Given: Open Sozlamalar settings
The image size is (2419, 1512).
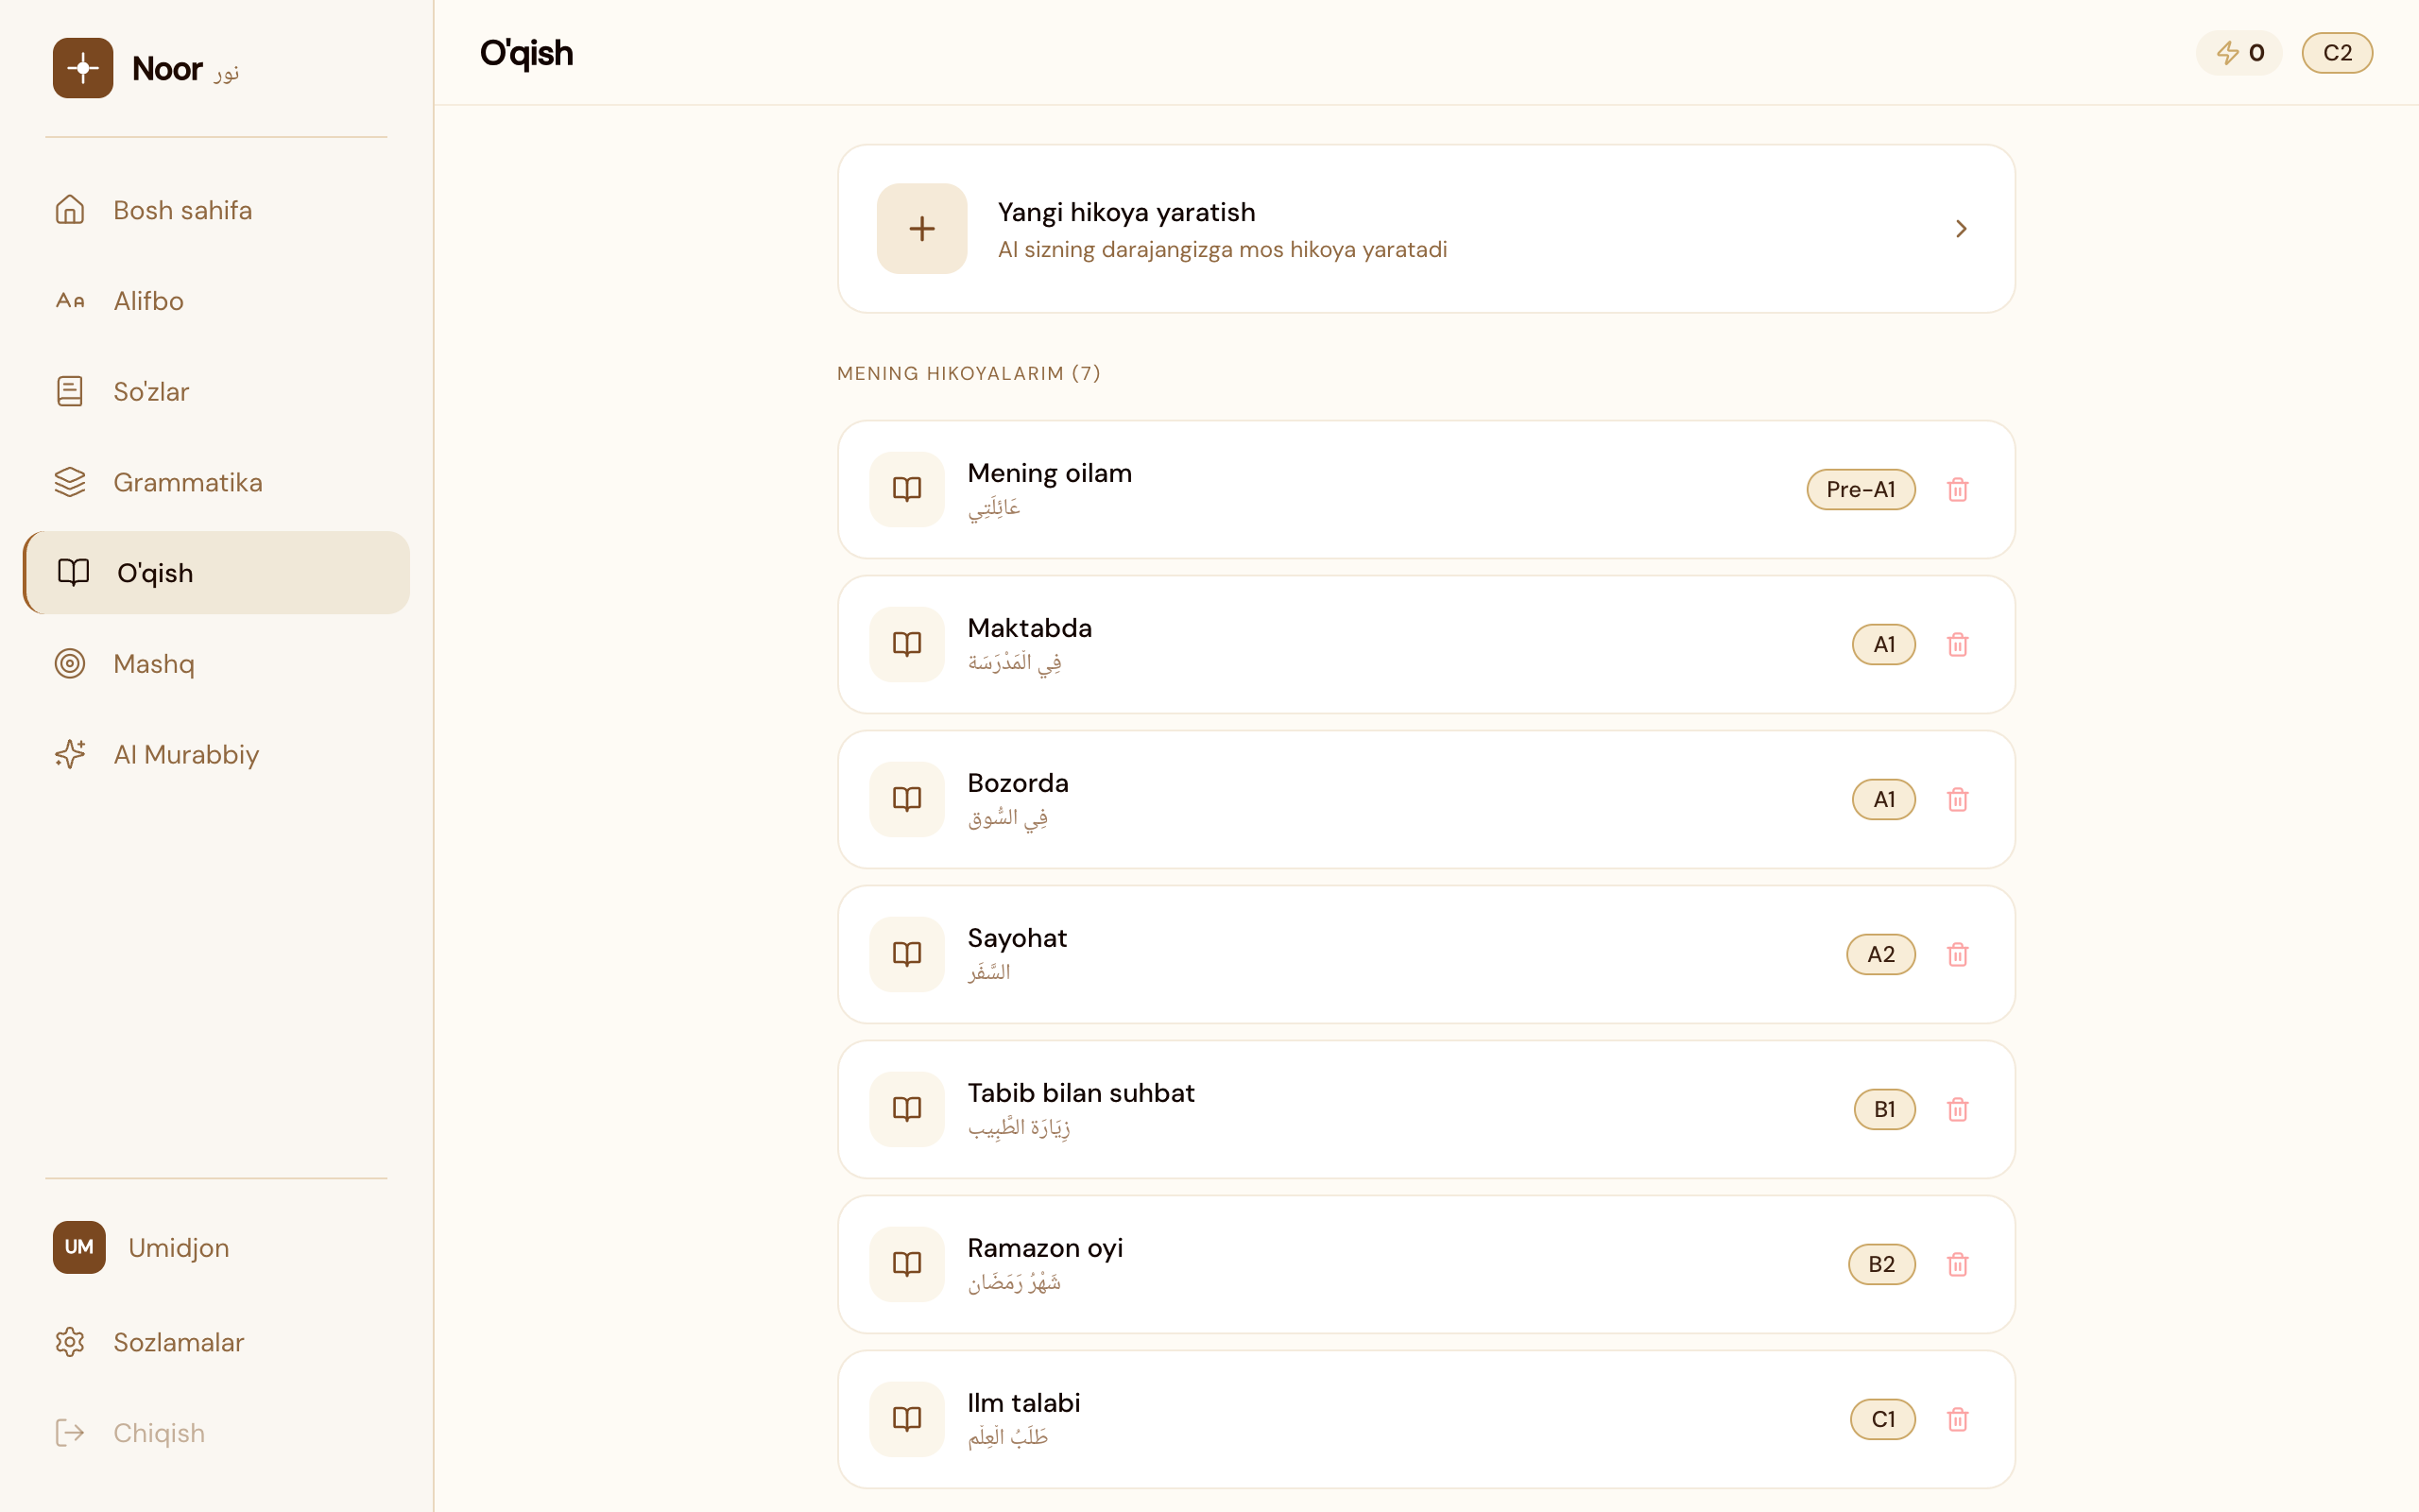Looking at the screenshot, I should 178,1342.
